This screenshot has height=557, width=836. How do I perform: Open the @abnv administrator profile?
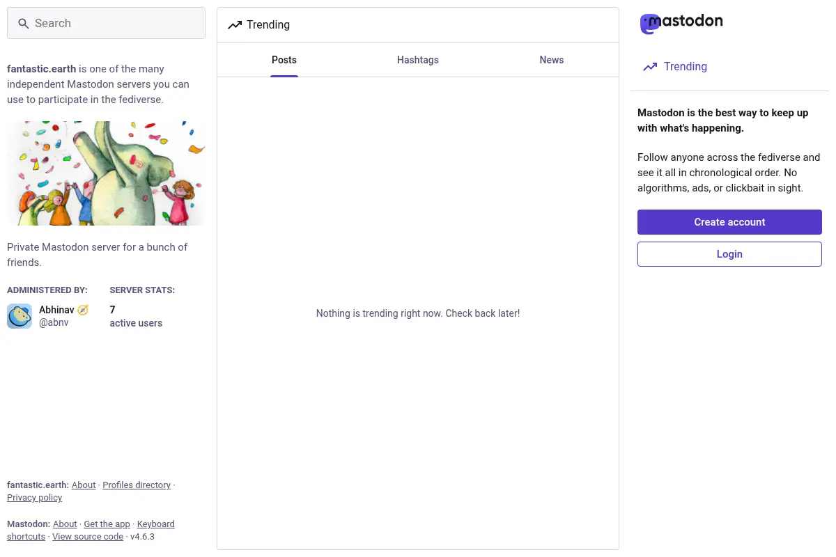click(54, 323)
